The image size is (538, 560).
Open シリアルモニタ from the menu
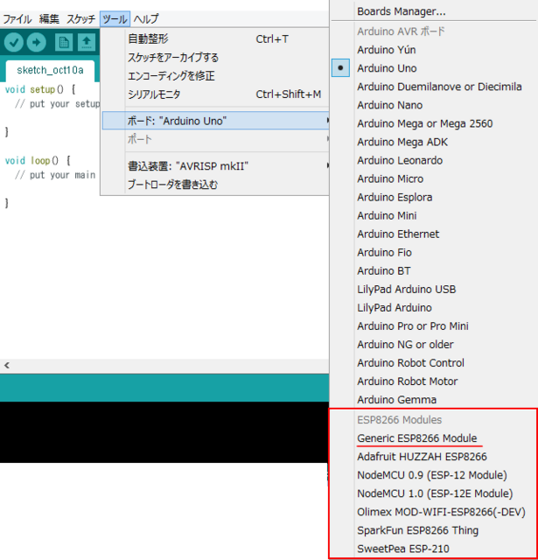[215, 94]
